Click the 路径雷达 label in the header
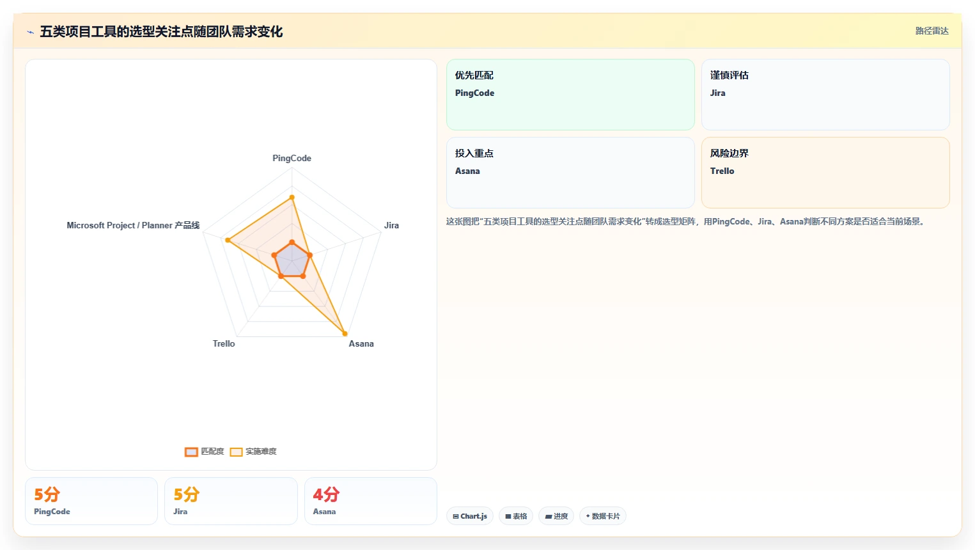This screenshot has width=975, height=550. (932, 31)
